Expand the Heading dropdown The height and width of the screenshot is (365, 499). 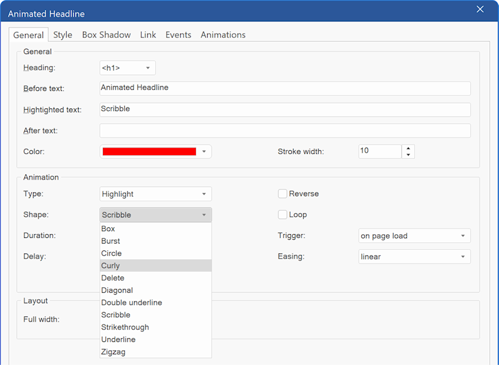pos(127,68)
